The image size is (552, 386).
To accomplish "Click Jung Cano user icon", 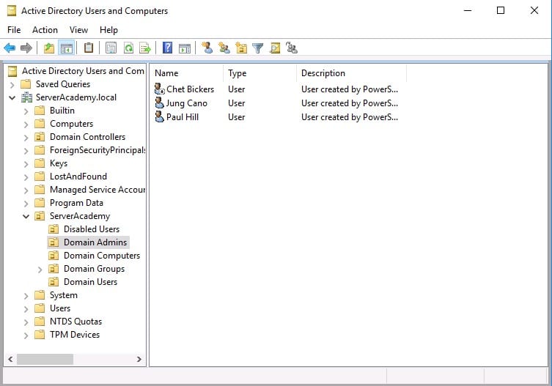I will (x=160, y=103).
